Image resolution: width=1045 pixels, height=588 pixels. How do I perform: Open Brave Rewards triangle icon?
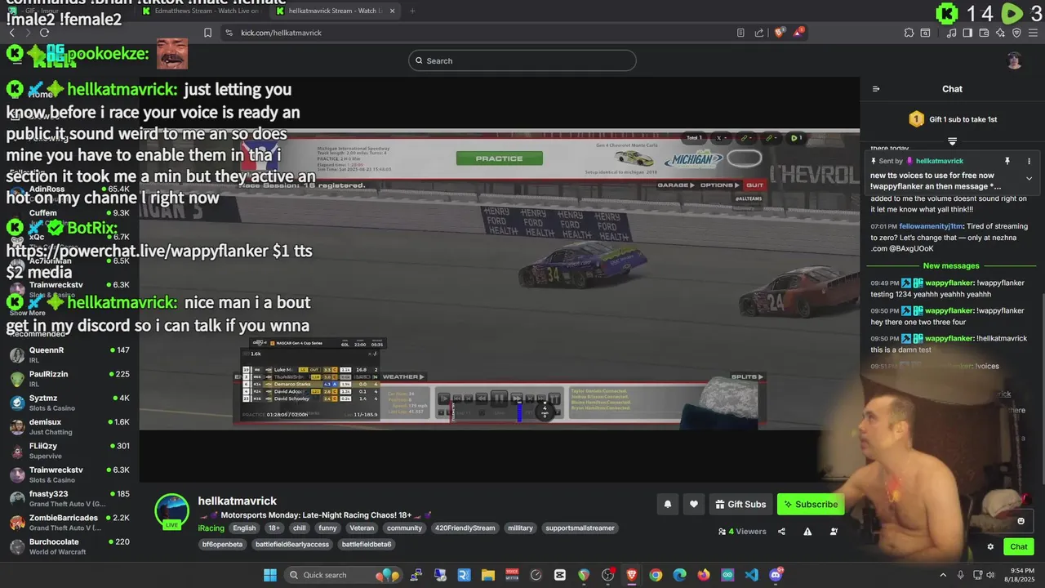click(799, 33)
